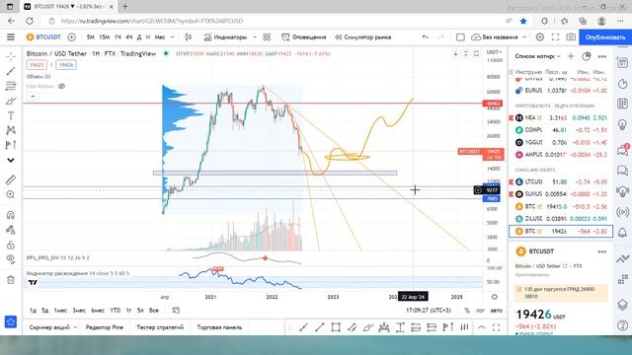Switch to the 4Ч timeframe

[x=129, y=37]
